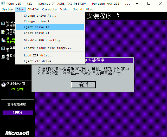This screenshot has height=137, width=167.
Task: Click the 100% file copy progress bar
Action: point(18,113)
